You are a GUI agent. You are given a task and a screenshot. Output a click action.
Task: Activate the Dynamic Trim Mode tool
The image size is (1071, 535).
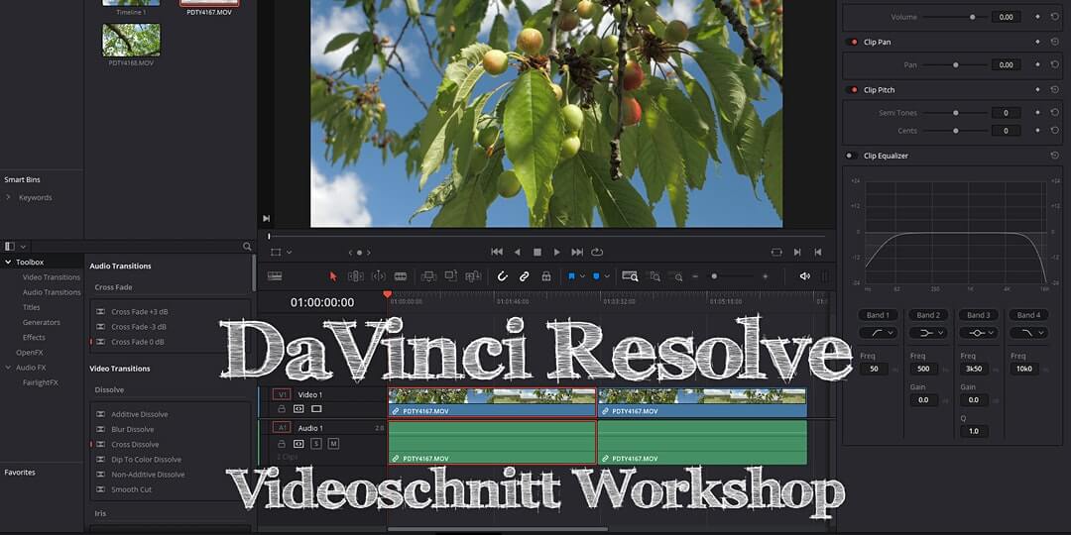coord(379,276)
